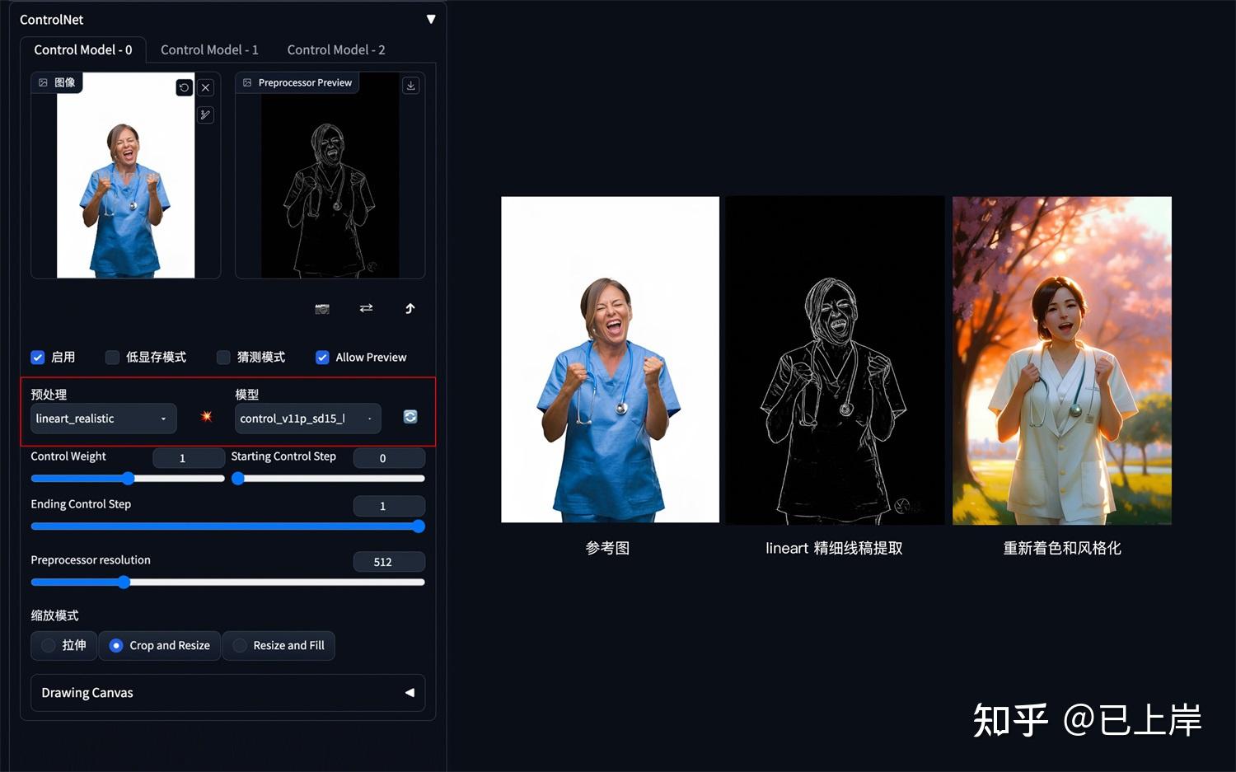Send dimensions using the up-arrow icon

click(410, 308)
